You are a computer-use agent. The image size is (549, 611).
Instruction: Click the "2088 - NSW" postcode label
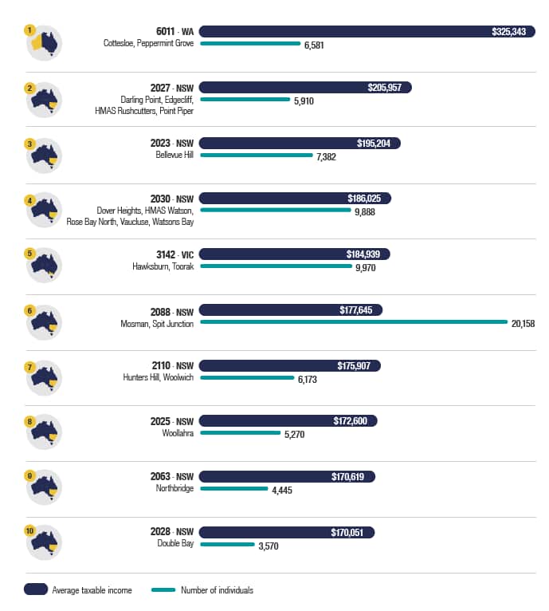[x=172, y=310]
